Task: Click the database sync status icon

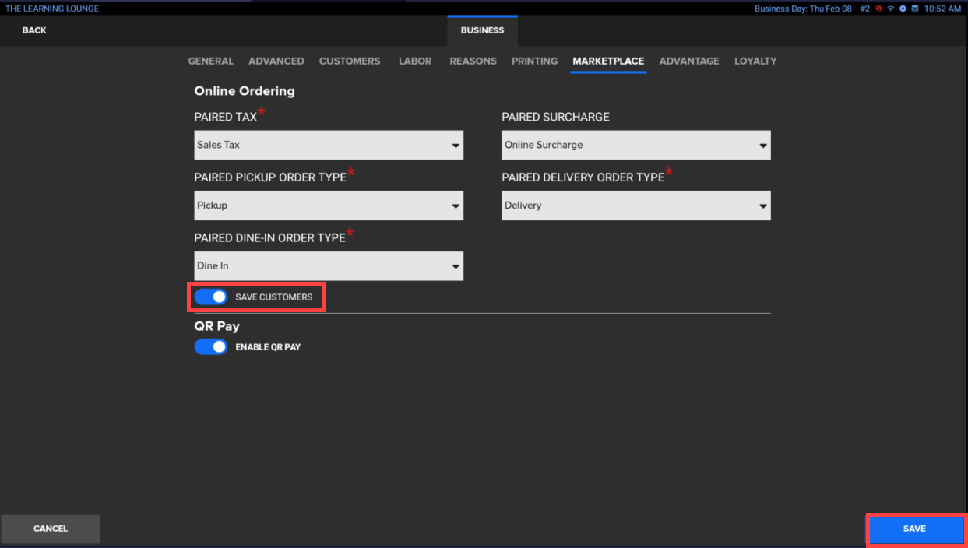Action: point(915,9)
